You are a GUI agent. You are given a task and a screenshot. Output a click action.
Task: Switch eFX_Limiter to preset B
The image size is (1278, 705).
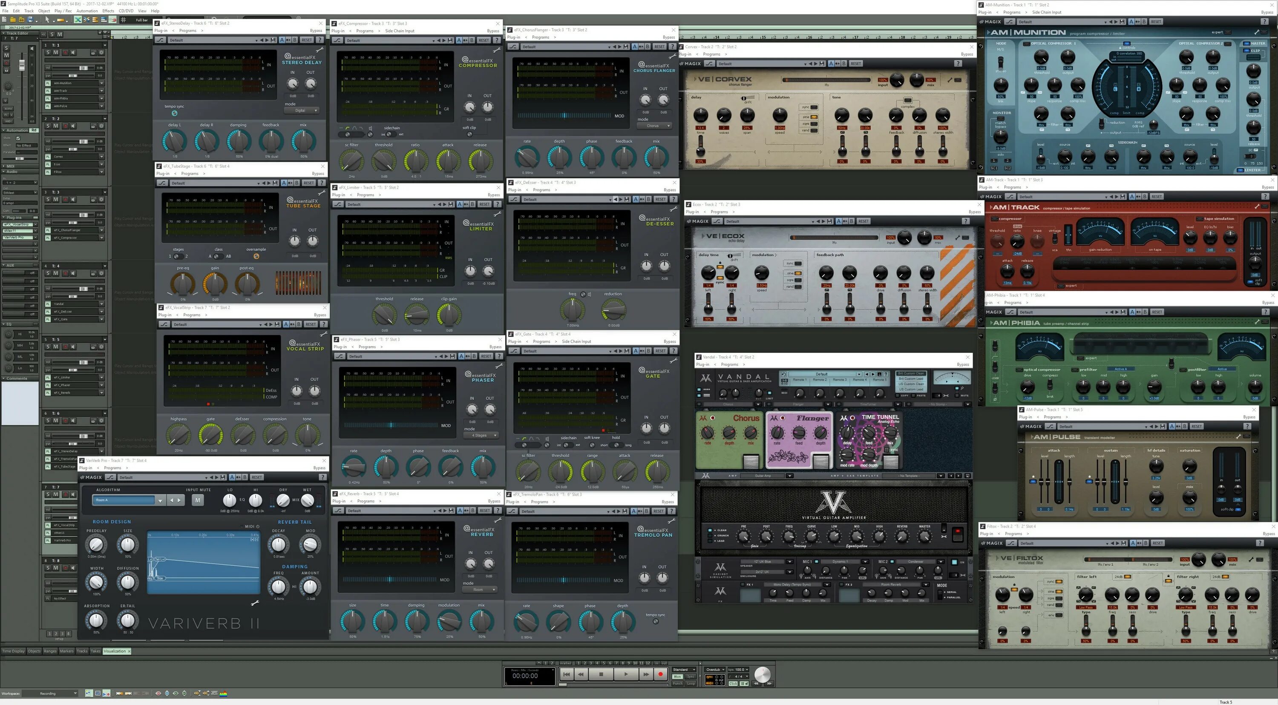pyautogui.click(x=472, y=204)
